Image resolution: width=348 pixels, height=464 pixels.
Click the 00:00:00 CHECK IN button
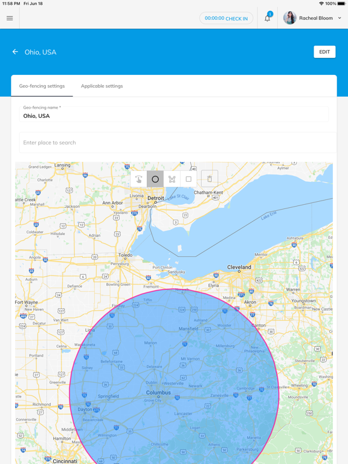click(226, 18)
